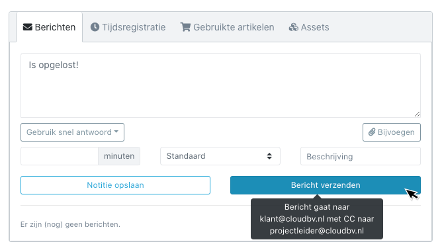Click the Bijvoegen attachment button
The width and height of the screenshot is (442, 250).
[x=392, y=132]
